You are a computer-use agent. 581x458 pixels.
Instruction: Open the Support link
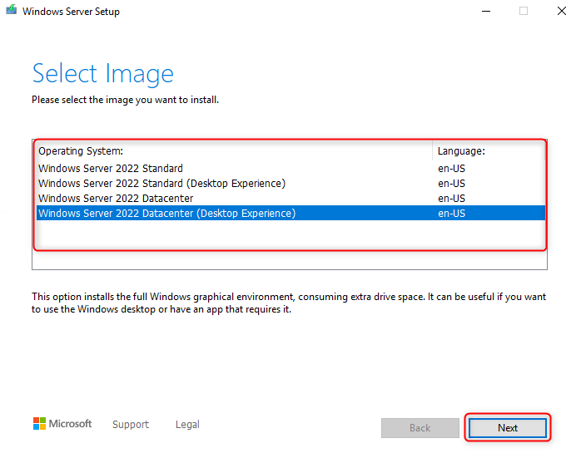(131, 424)
